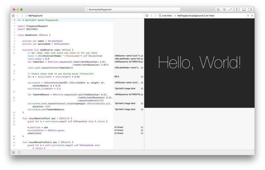The image size is (265, 170).
Task: Quick Look result for n.strokeColor = SKColor.green
Action: pos(142,130)
